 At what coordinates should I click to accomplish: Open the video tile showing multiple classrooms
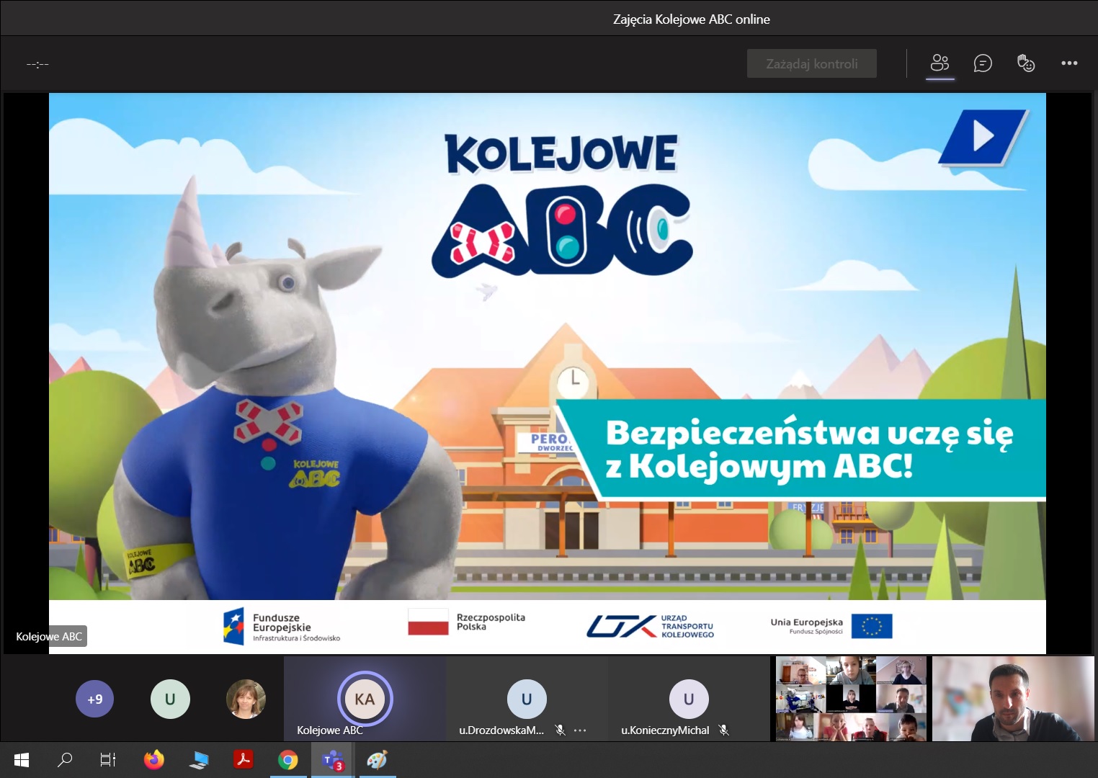pos(851,699)
